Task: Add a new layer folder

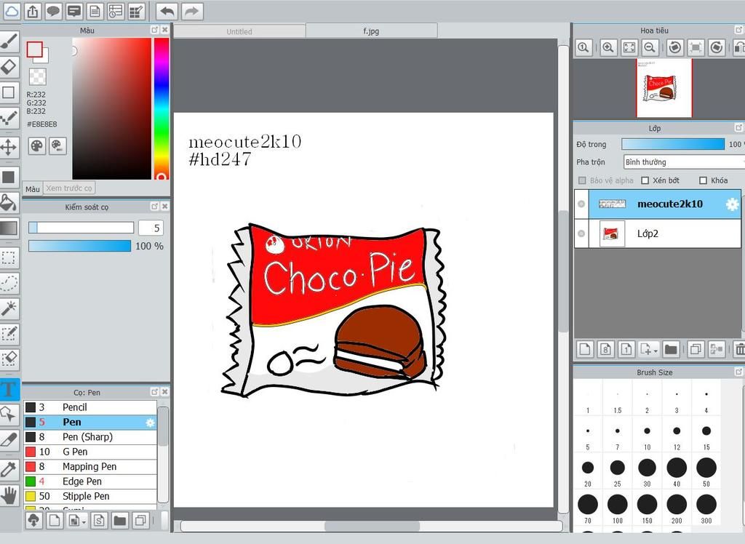Action: 671,350
